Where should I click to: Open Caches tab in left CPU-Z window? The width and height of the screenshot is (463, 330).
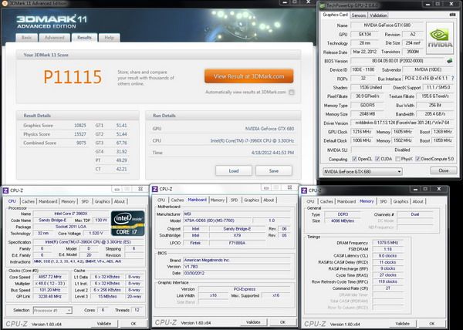pos(29,201)
